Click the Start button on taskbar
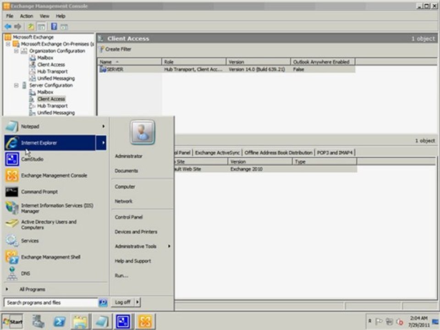The image size is (440, 330). (13, 321)
